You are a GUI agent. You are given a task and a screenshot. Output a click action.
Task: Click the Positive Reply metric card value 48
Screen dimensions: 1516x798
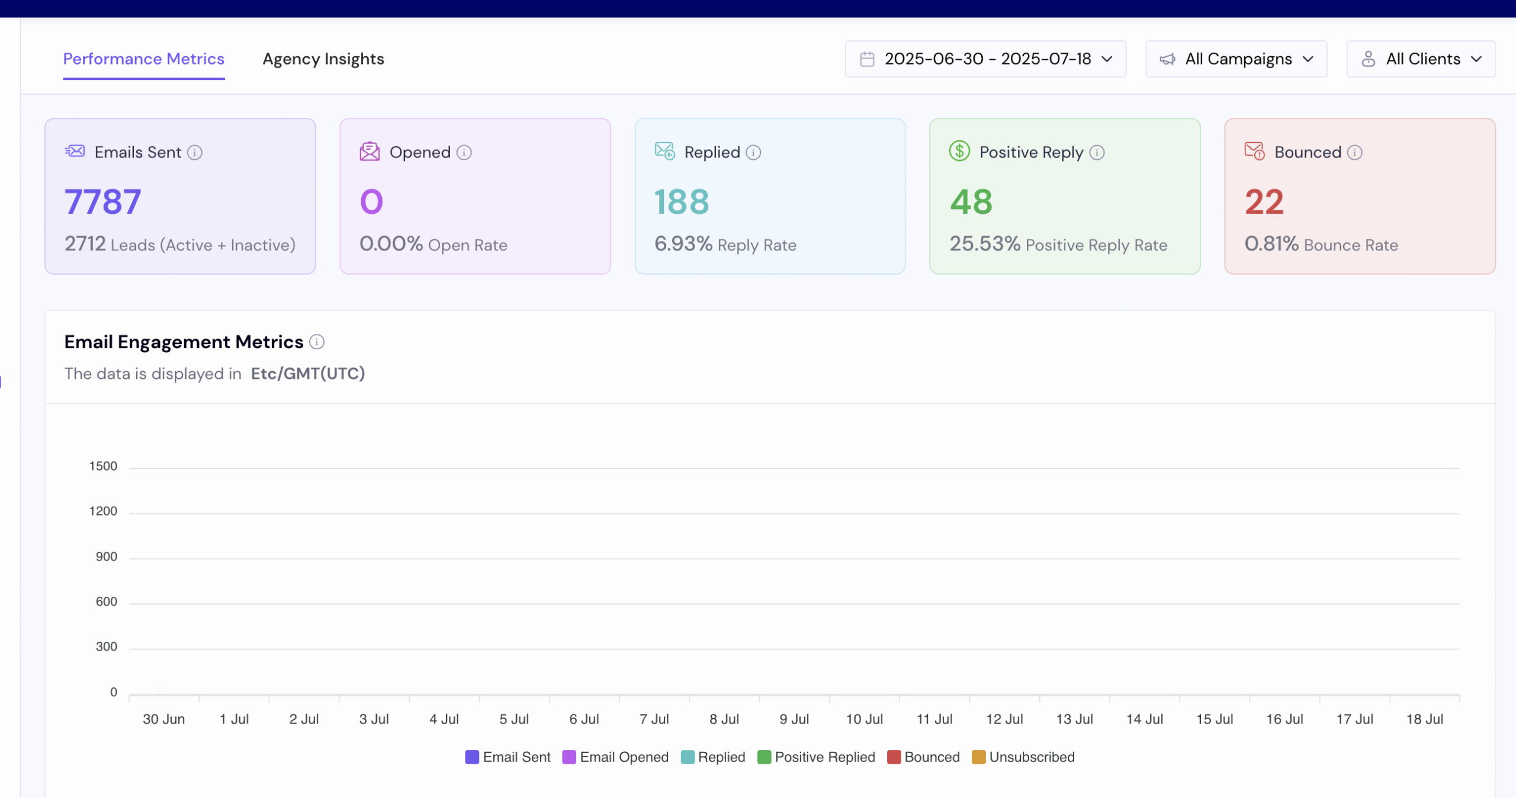tap(971, 202)
